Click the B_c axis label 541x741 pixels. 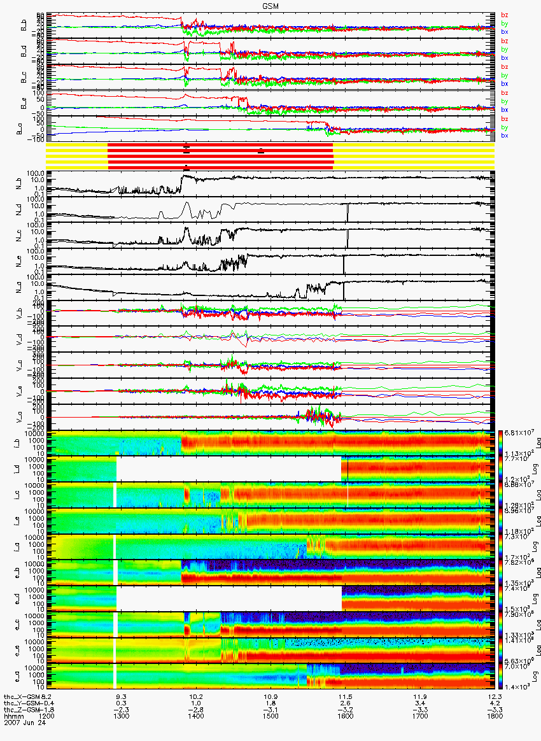tap(24, 78)
